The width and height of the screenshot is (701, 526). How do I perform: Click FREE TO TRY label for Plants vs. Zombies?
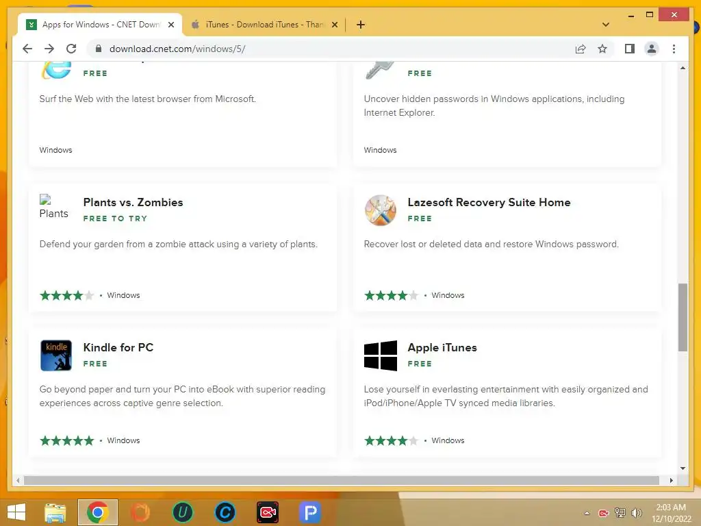coord(115,218)
